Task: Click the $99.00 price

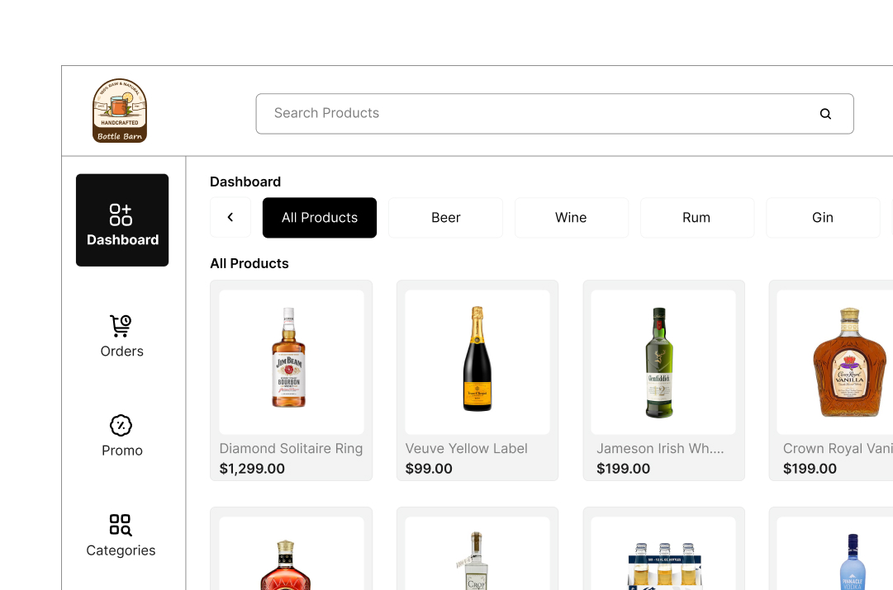Action: (429, 468)
